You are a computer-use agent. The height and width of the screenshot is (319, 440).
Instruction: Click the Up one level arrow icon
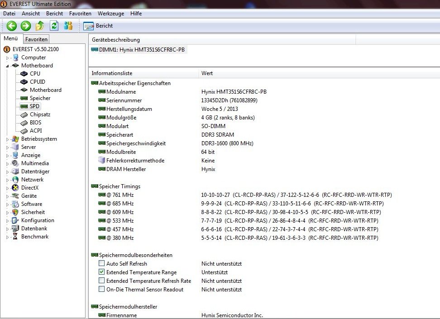point(40,26)
